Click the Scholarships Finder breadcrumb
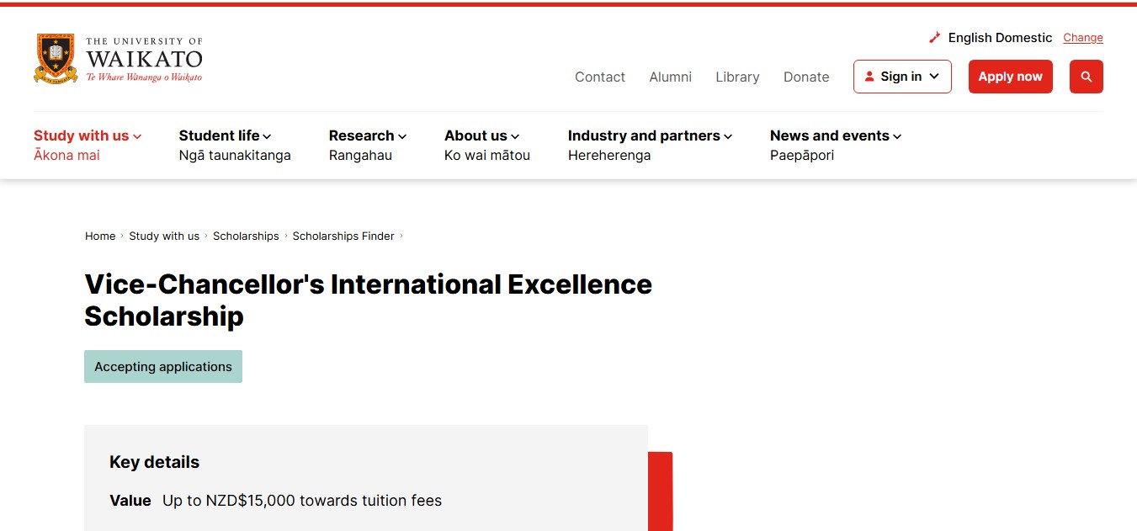 click(343, 236)
